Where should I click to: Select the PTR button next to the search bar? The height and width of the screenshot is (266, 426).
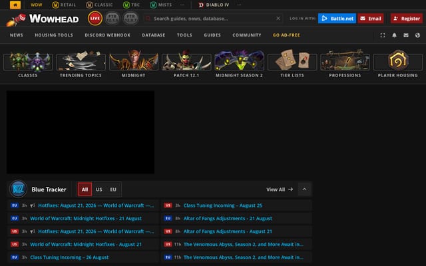click(130, 19)
